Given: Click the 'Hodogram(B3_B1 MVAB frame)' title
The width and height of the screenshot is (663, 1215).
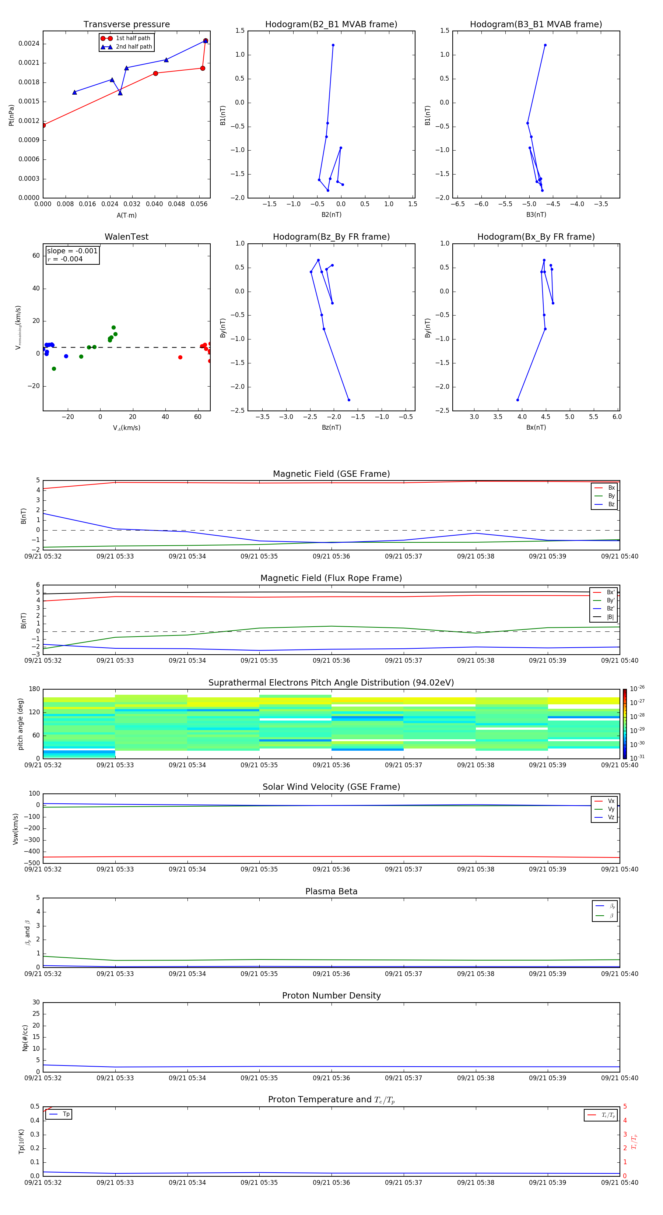Looking at the screenshot, I should [x=536, y=25].
